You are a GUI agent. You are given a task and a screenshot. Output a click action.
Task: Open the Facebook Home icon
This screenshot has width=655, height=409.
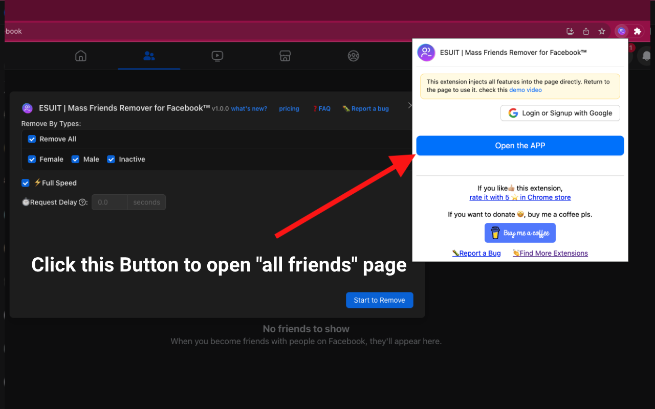[80, 56]
